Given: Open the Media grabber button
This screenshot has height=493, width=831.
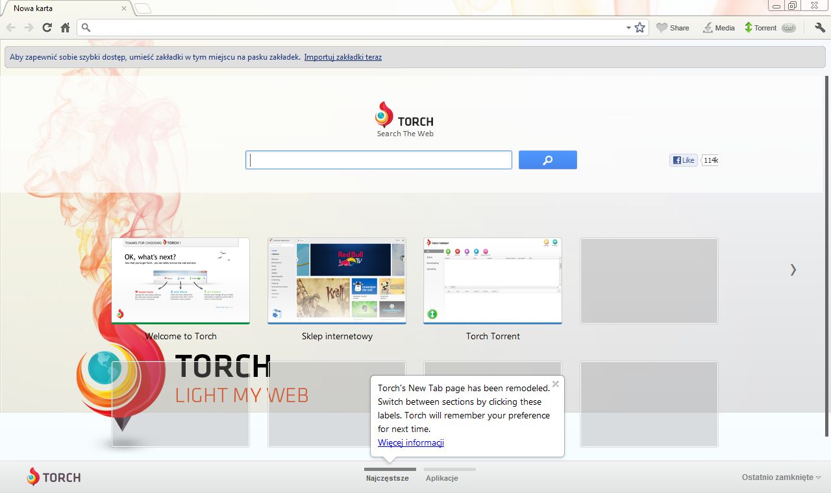Looking at the screenshot, I should tap(719, 28).
